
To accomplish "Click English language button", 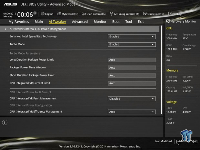I will click(49, 14).
